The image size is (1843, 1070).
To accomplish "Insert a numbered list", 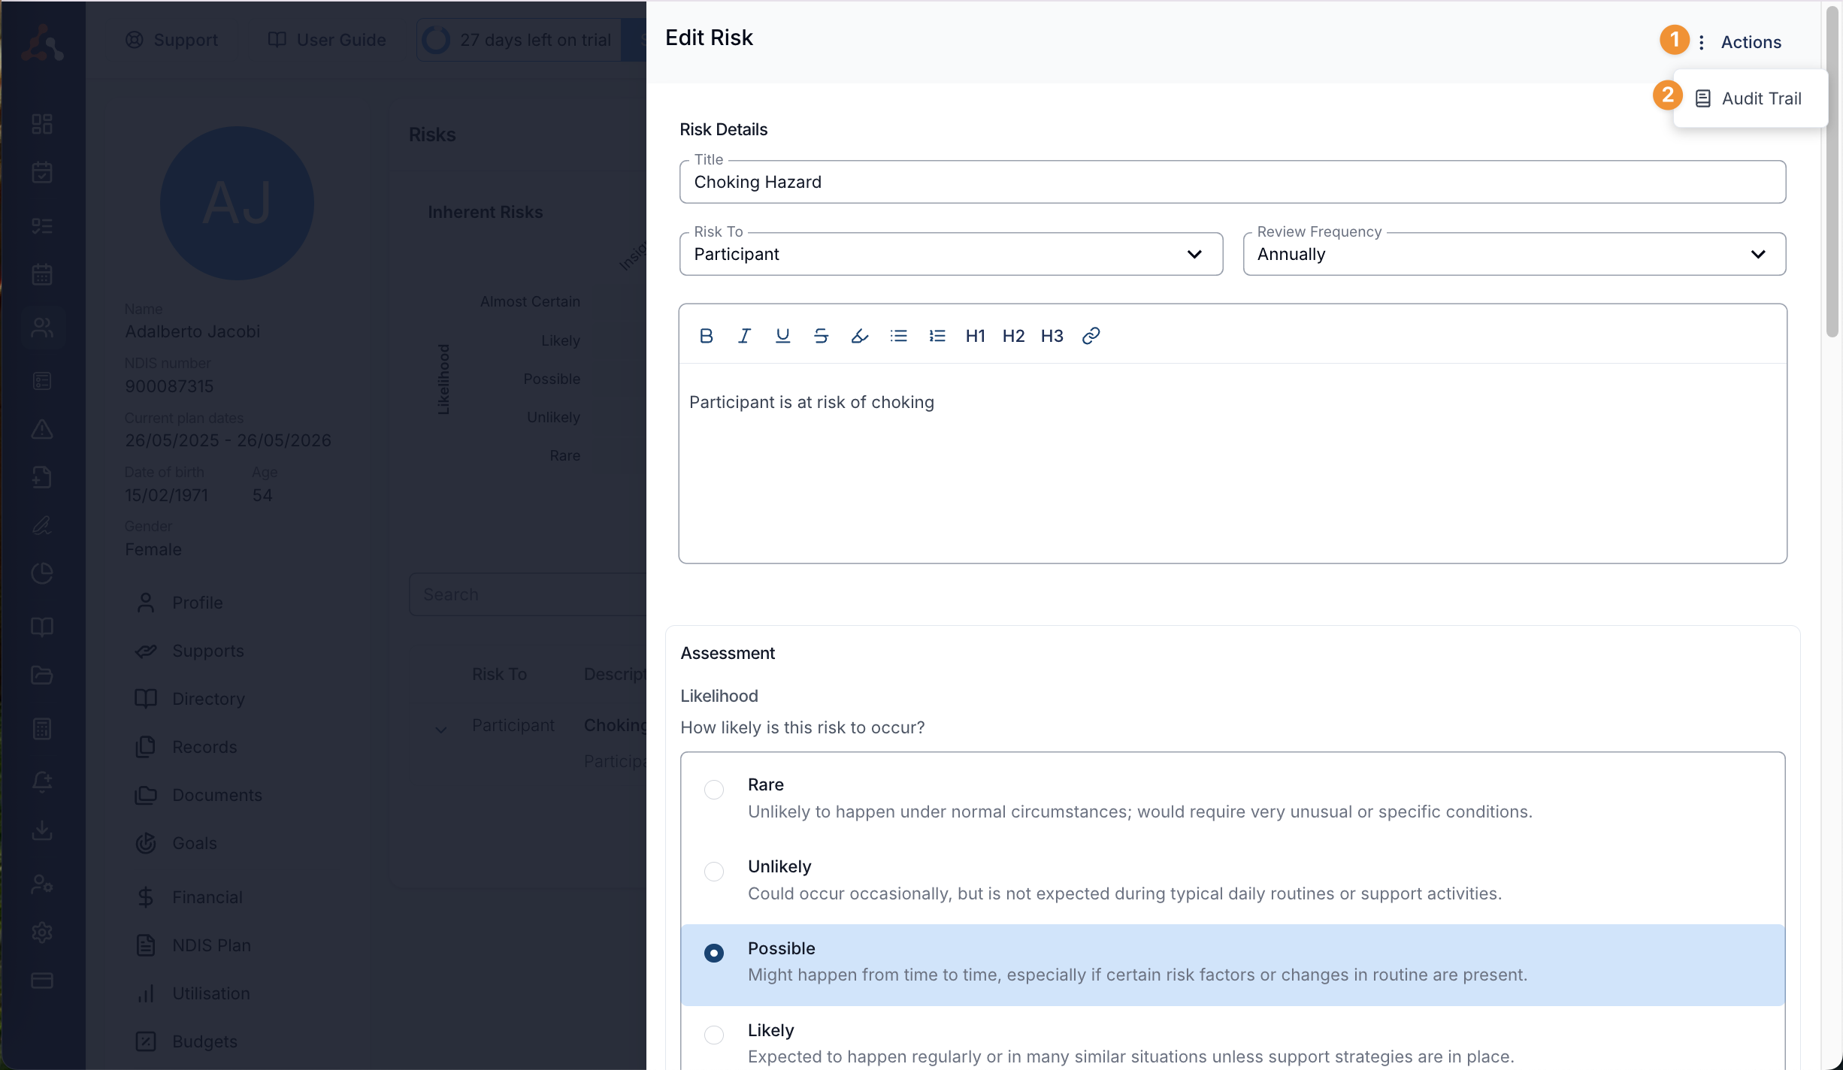I will [x=937, y=336].
